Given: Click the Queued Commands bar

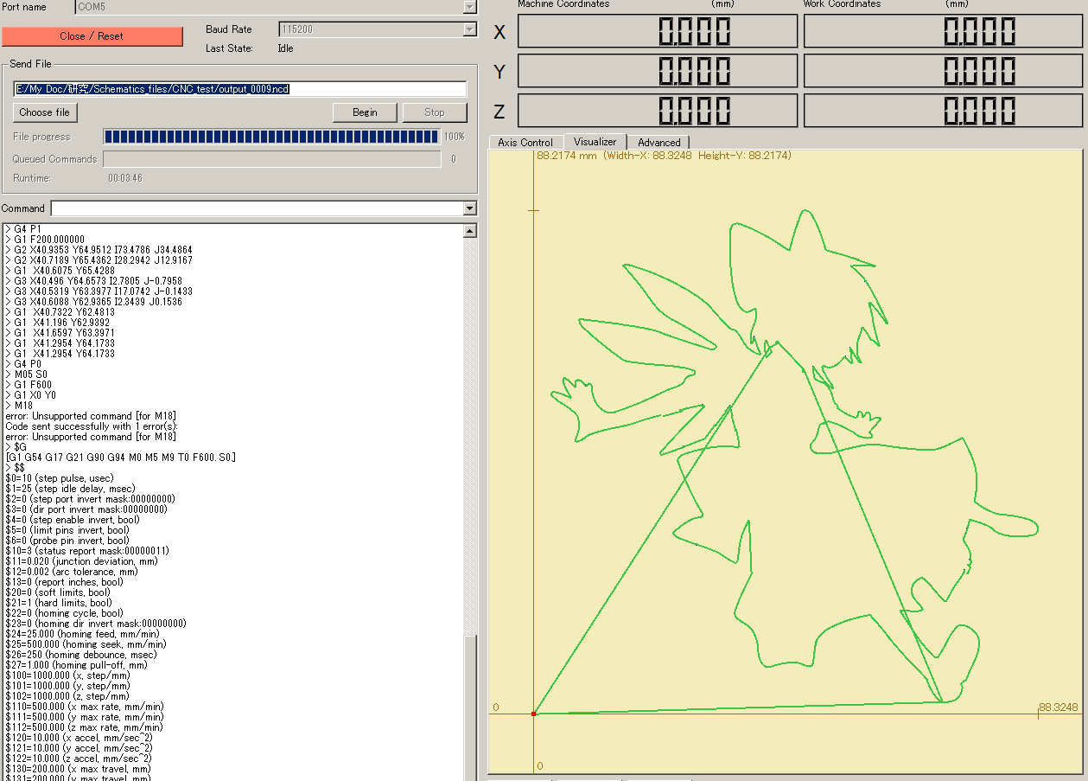Looking at the screenshot, I should (x=272, y=159).
